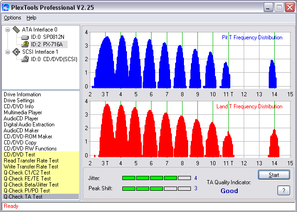Select SCSI Interface 1 label

[40, 52]
